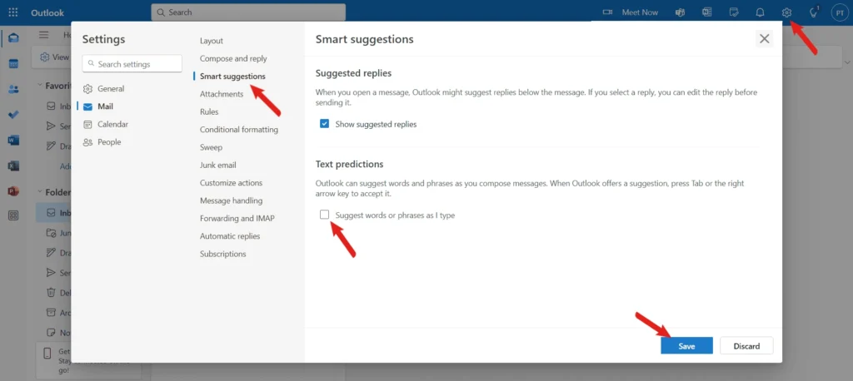Uncheck Show suggested replies checkbox

[x=325, y=124]
